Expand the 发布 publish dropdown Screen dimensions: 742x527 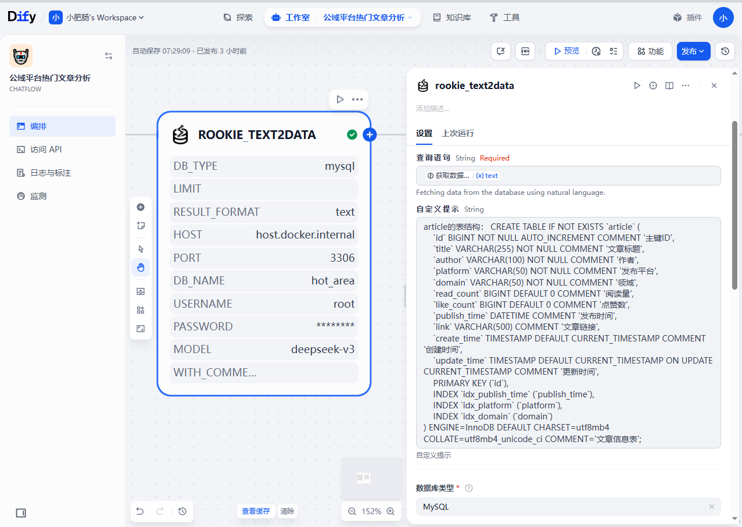click(x=693, y=51)
